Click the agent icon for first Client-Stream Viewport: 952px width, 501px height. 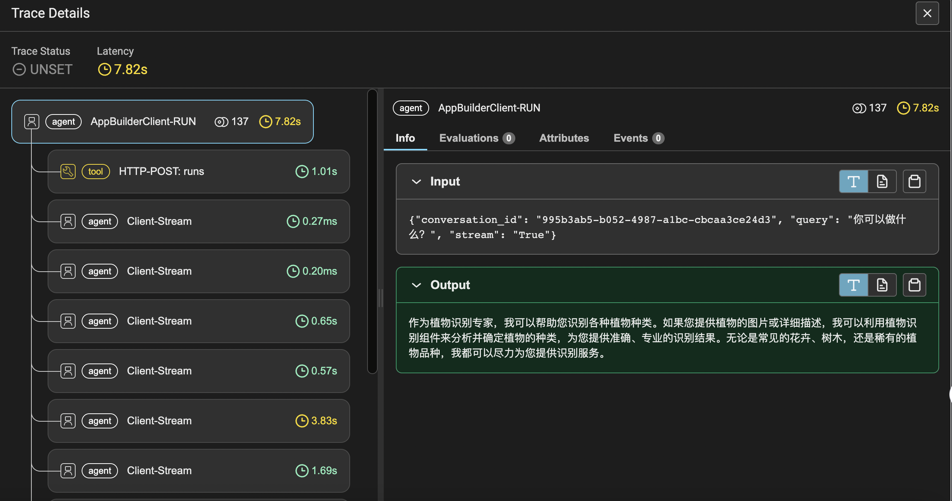coord(68,221)
